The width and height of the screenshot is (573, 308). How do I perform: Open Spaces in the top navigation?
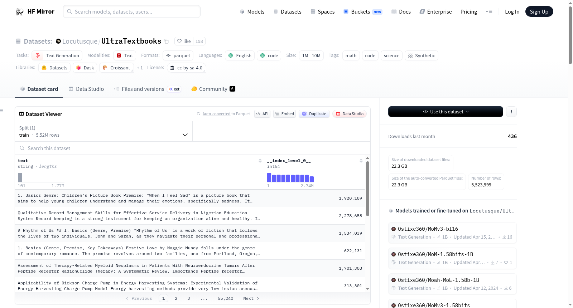tap(322, 12)
